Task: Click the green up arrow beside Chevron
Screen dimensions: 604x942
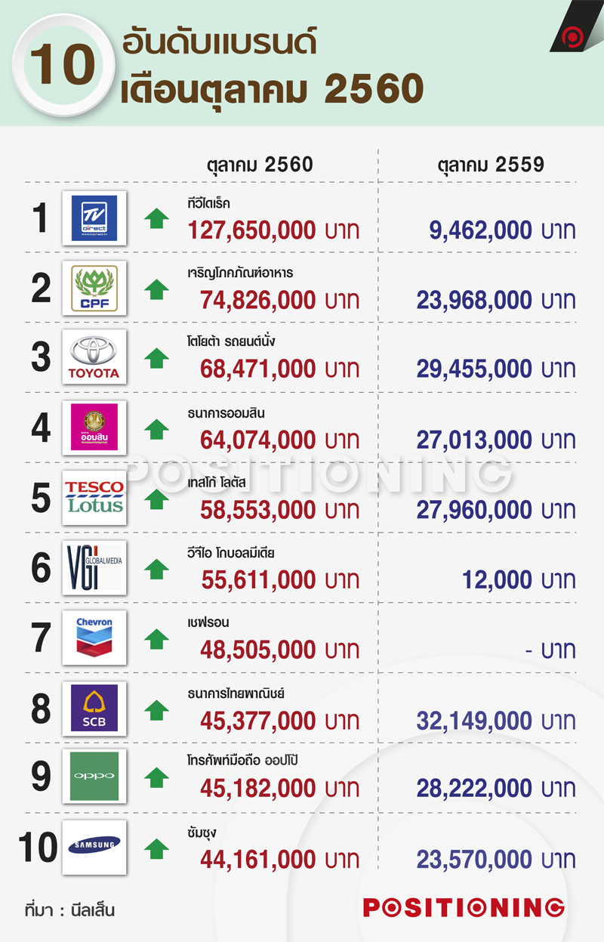Action: tap(156, 638)
